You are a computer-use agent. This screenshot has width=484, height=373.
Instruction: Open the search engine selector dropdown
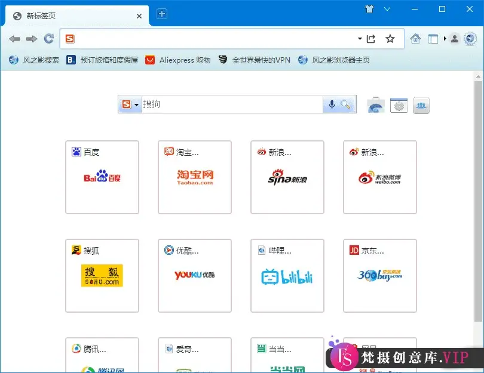[x=130, y=104]
